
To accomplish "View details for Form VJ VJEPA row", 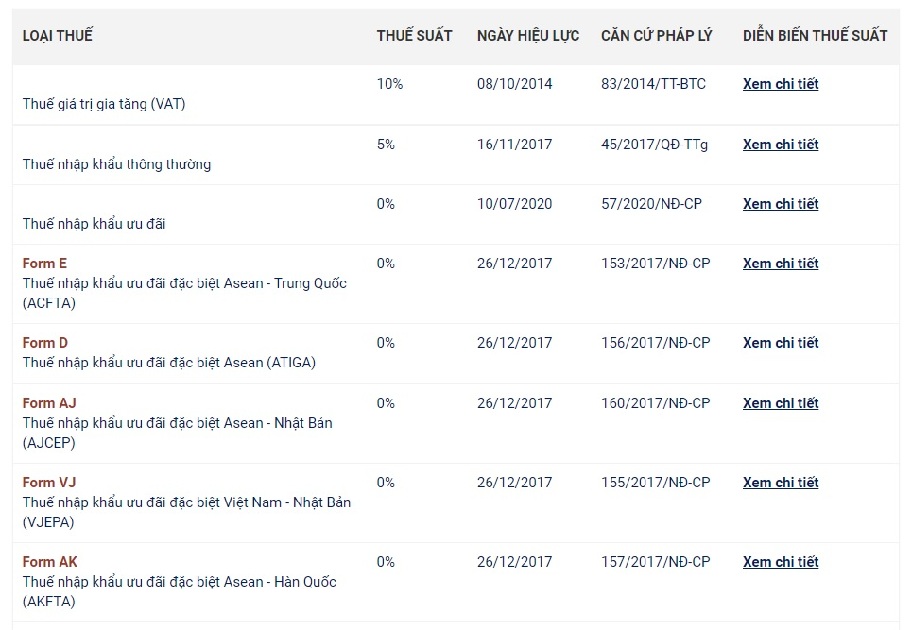I will point(780,483).
